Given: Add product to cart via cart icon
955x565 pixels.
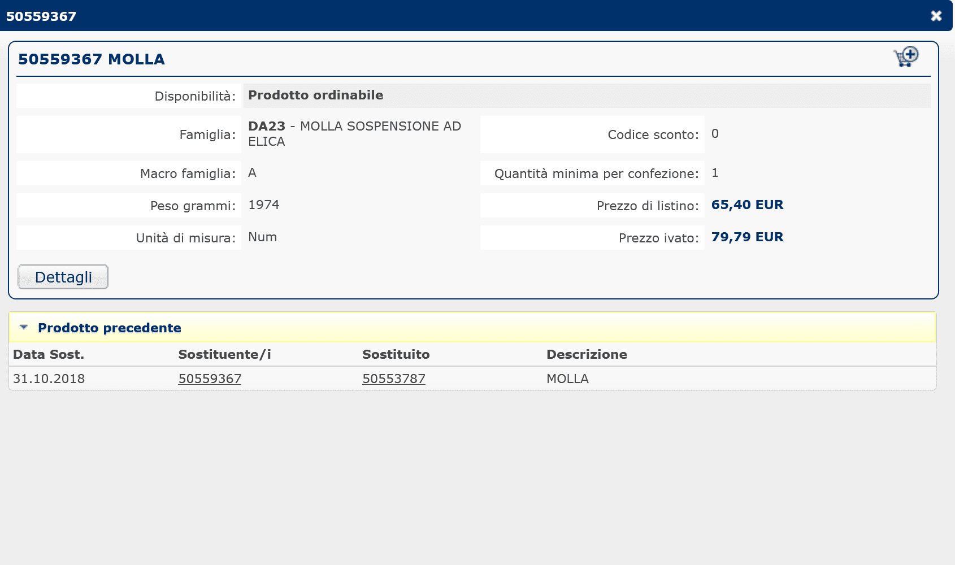Looking at the screenshot, I should coord(906,56).
